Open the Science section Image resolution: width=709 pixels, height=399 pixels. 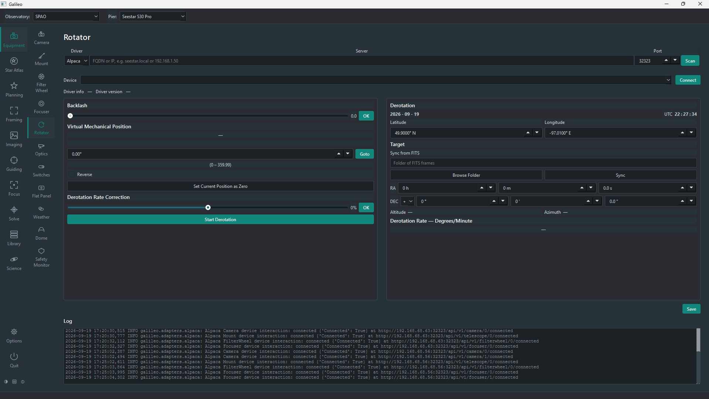(14, 263)
